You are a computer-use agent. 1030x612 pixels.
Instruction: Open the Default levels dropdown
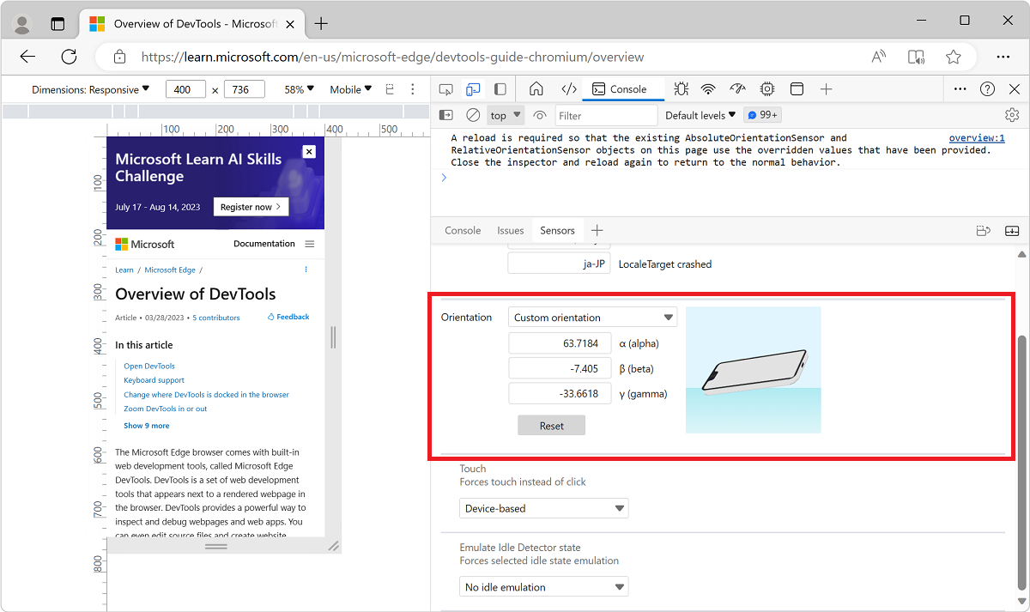click(700, 114)
